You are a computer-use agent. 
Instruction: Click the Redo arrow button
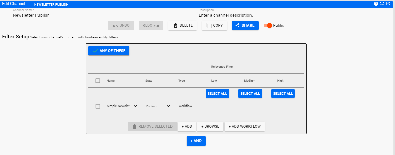click(151, 25)
